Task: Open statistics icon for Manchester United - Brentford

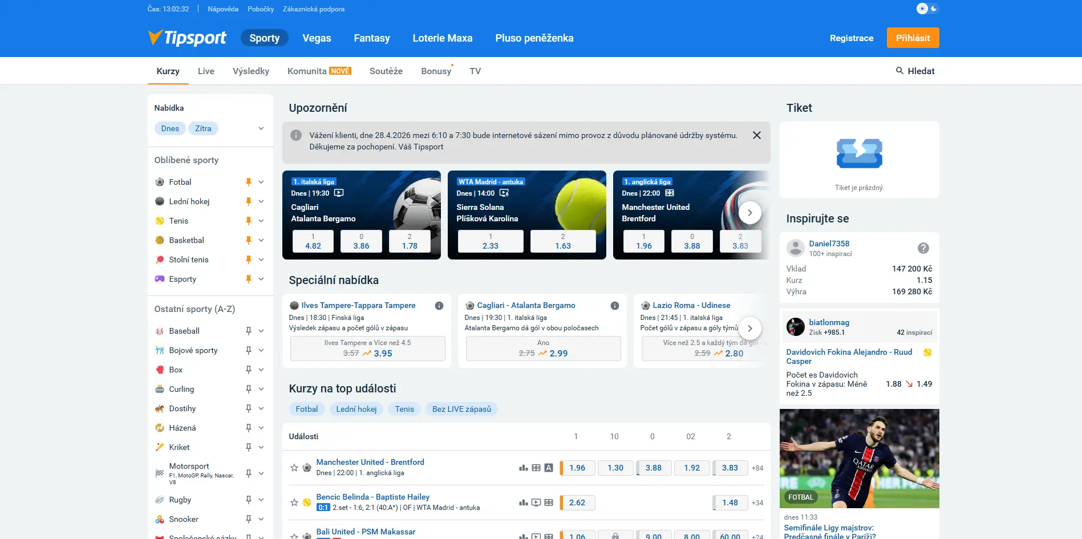Action: [x=523, y=468]
